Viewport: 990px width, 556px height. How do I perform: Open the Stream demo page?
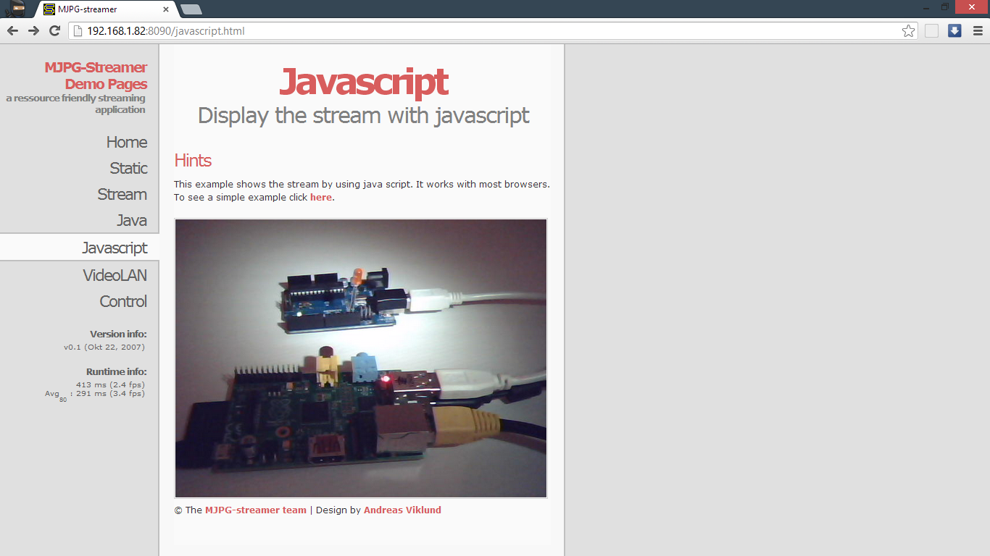(122, 194)
